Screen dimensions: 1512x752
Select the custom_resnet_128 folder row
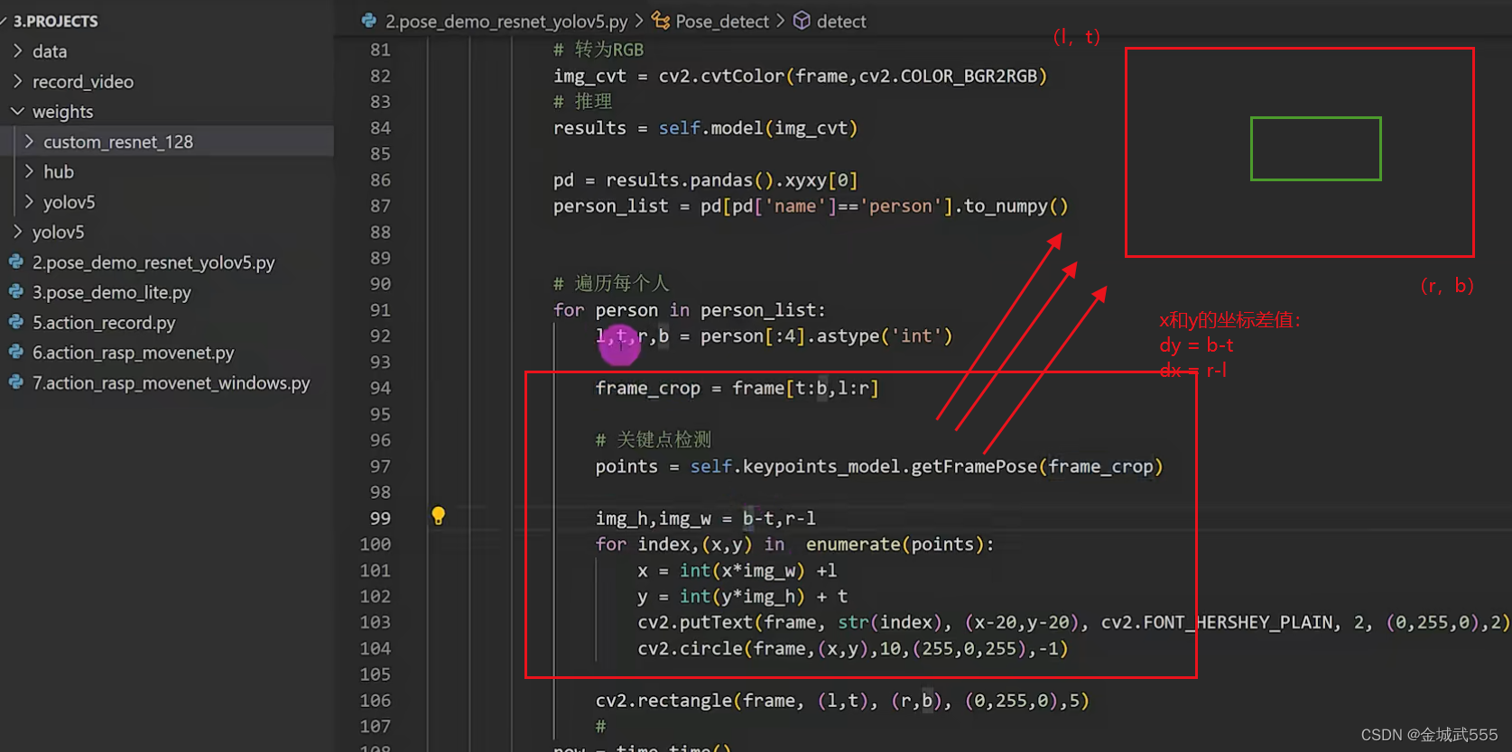coord(167,142)
